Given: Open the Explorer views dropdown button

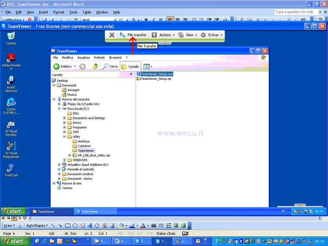Looking at the screenshot, I should click(x=148, y=66).
